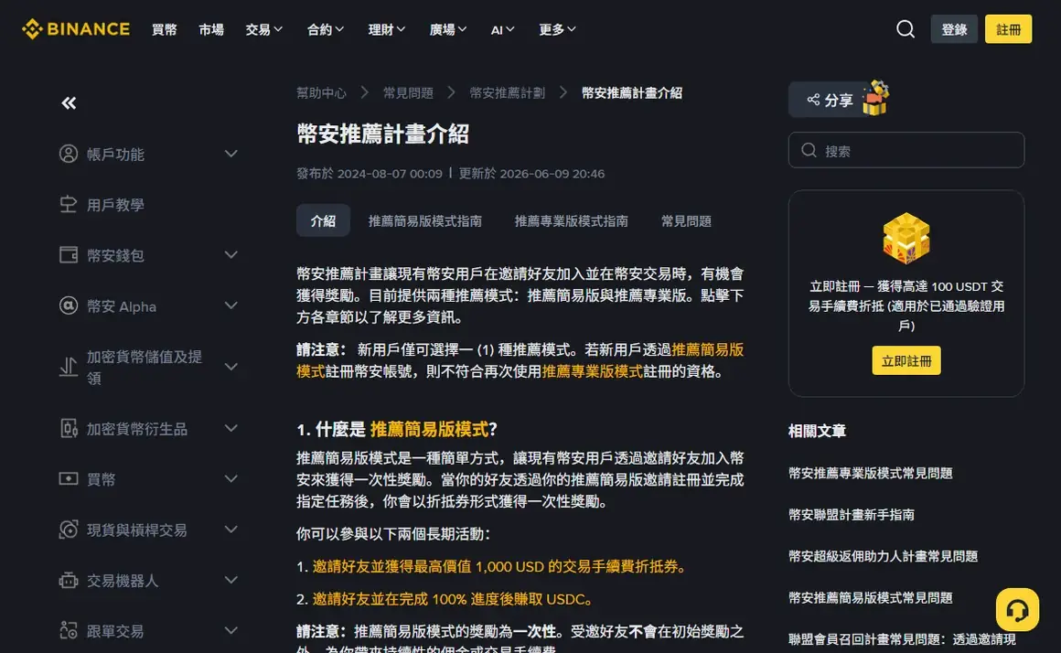This screenshot has width=1061, height=653.
Task: Click the 帳戶功能 account icon
Action: (x=69, y=154)
